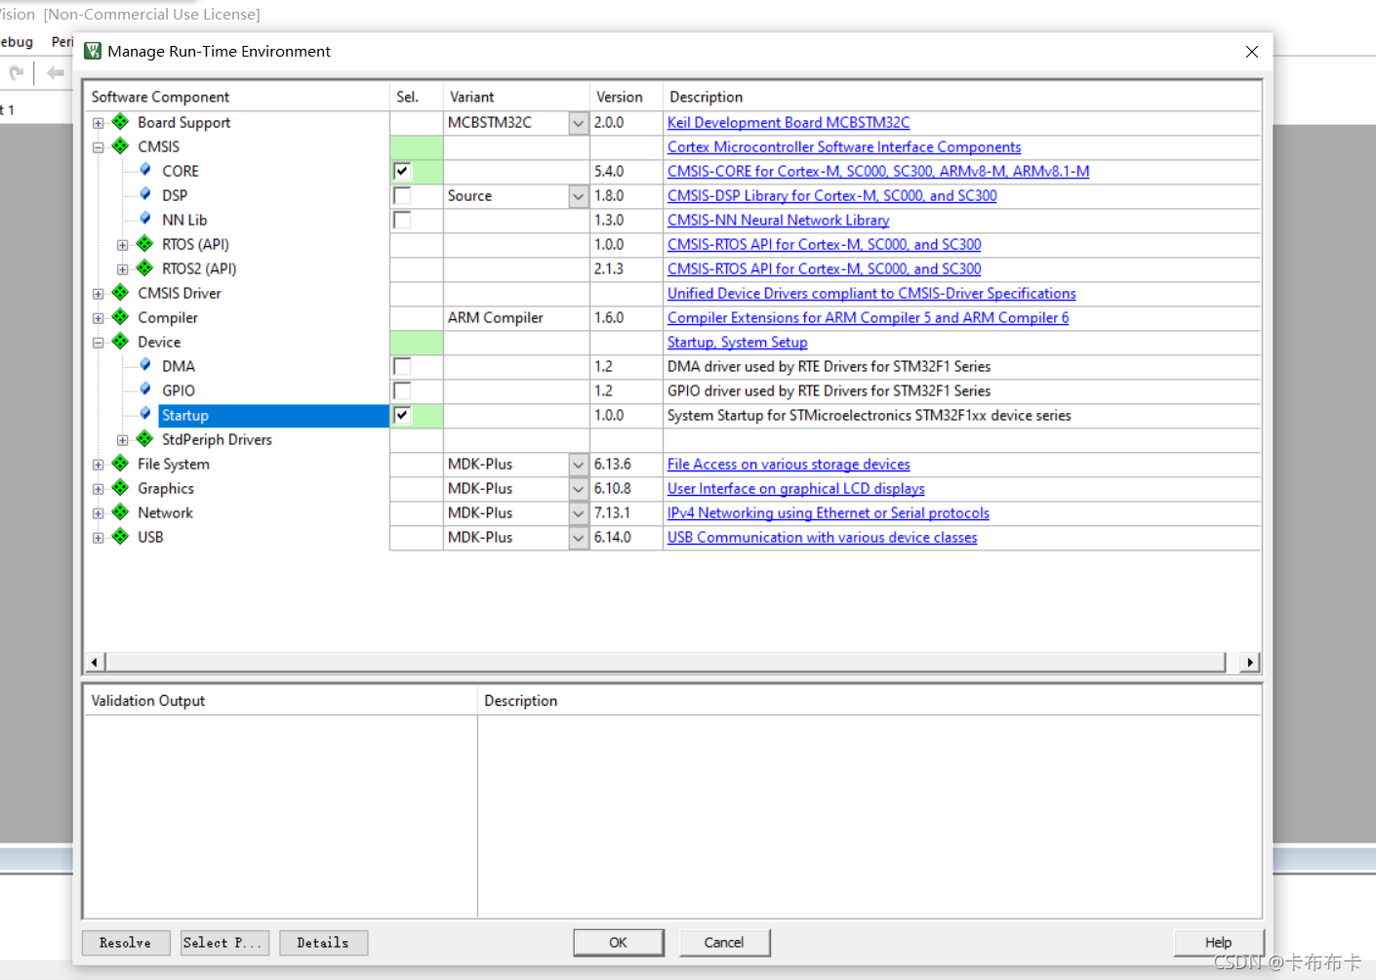Collapse the CMSIS tree node
This screenshot has height=980, width=1376.
click(x=98, y=147)
